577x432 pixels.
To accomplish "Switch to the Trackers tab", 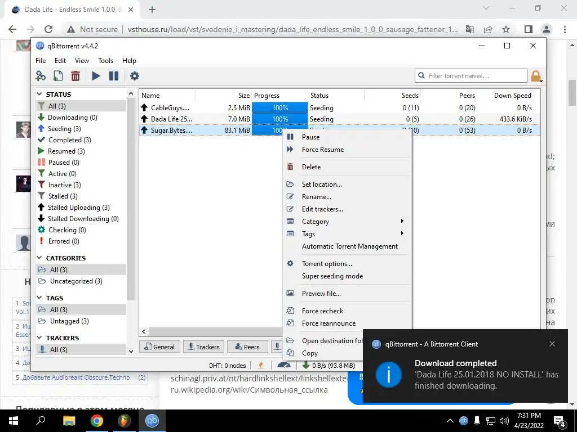I will [x=204, y=346].
